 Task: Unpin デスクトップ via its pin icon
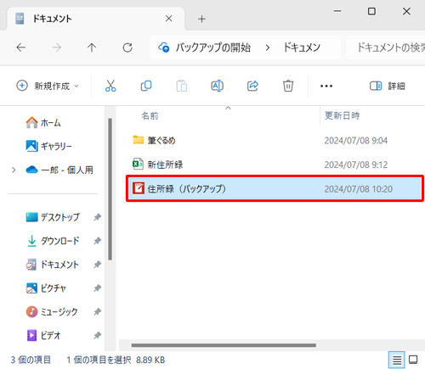click(x=98, y=217)
